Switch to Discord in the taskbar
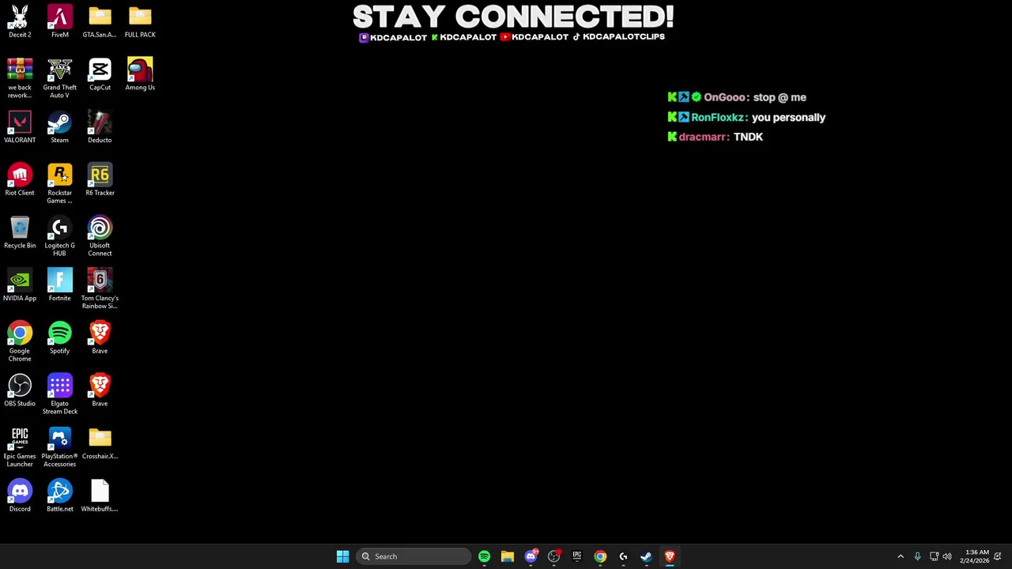Image resolution: width=1012 pixels, height=569 pixels. pyautogui.click(x=531, y=556)
